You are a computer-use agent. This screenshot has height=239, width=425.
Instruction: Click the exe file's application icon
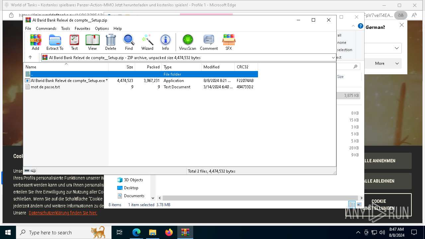pos(28,80)
